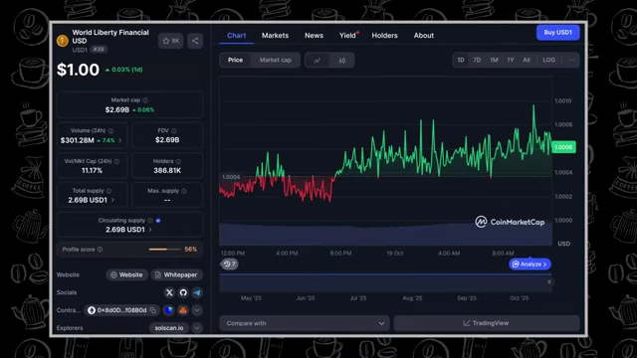Copy the contract address 0x8d0D...f0B8Od
This screenshot has height=358, width=637.
coord(152,310)
